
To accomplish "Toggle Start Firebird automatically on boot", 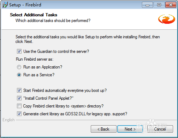I will tap(19, 90).
